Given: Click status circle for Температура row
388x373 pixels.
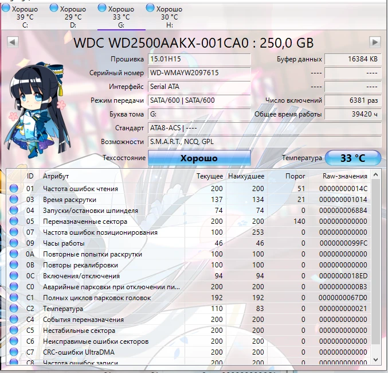Looking at the screenshot, I should (x=14, y=308).
